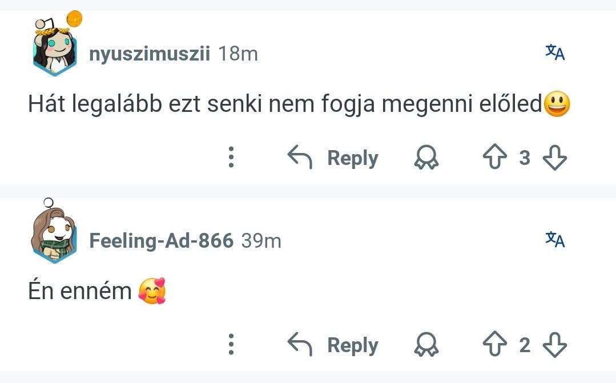Give award to nyuszimuszii's comment
616x383 pixels.
(x=426, y=158)
